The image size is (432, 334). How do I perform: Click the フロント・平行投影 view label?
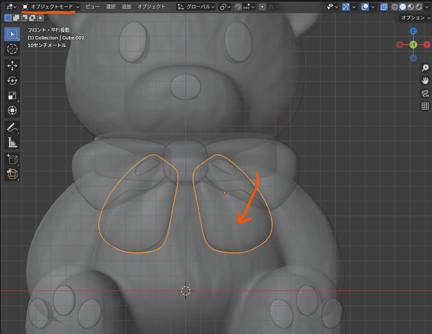(48, 30)
